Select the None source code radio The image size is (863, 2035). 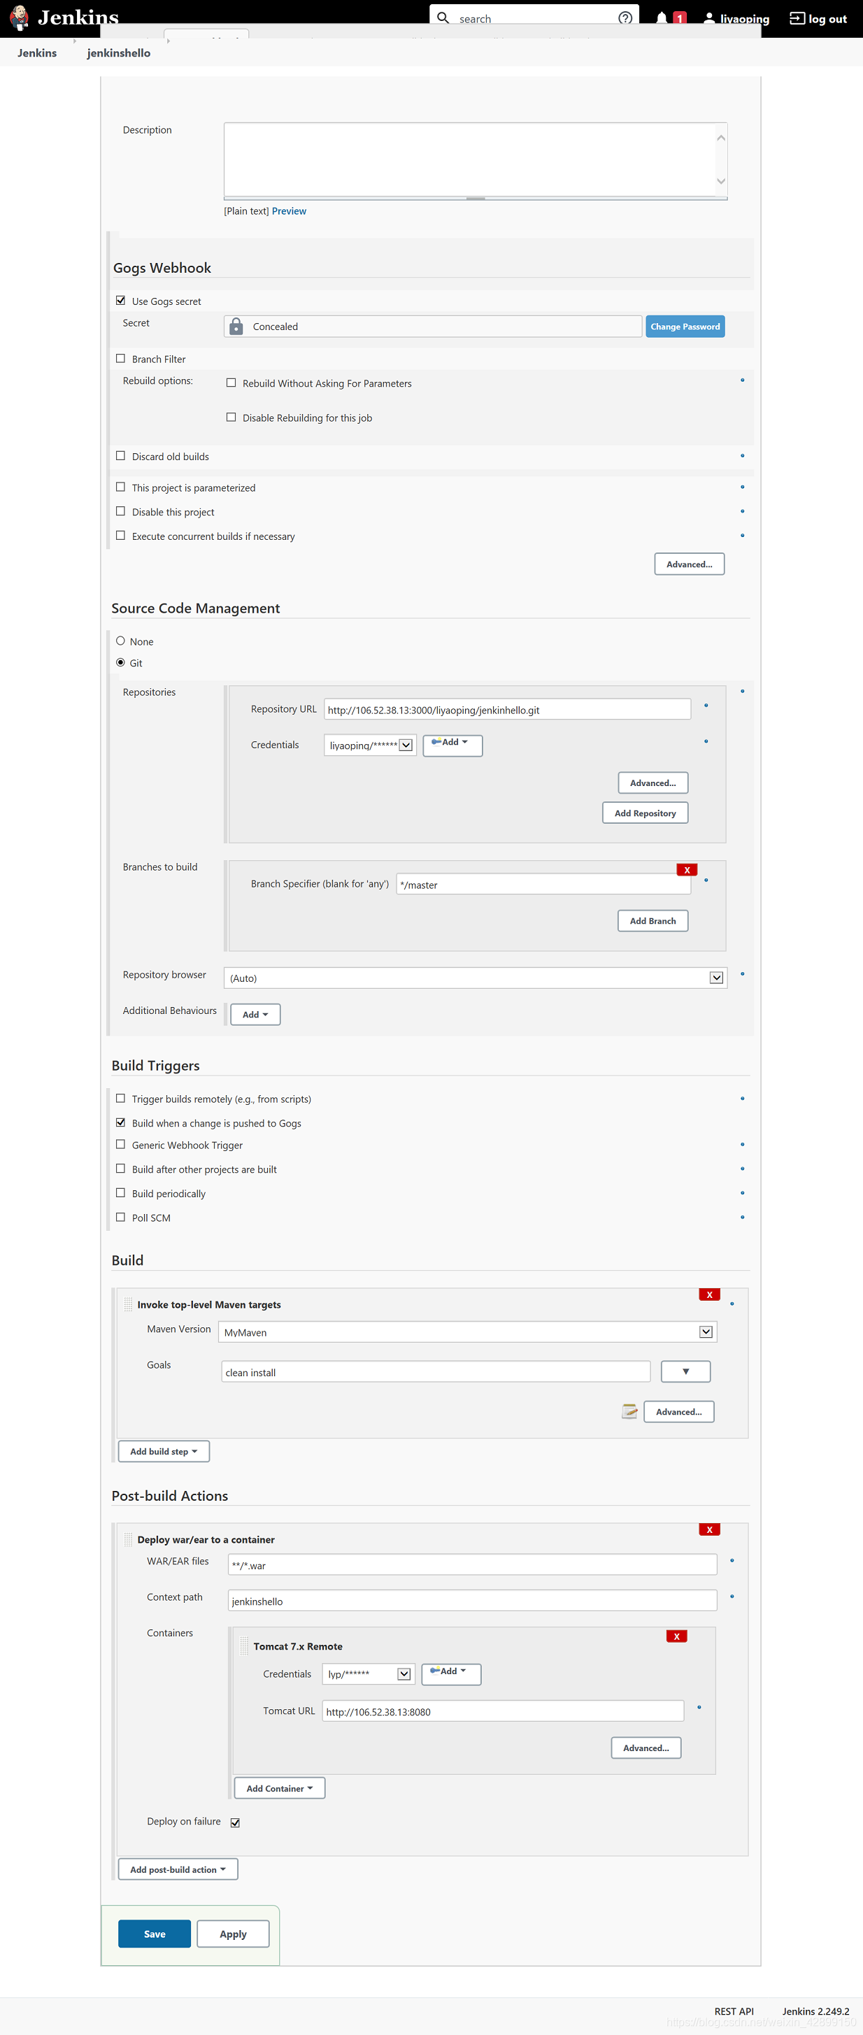pyautogui.click(x=121, y=641)
